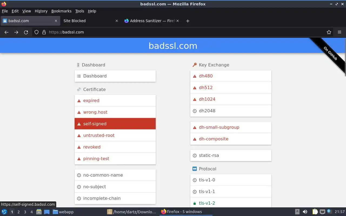Show desktop via taskbar icon

(x=46, y=212)
